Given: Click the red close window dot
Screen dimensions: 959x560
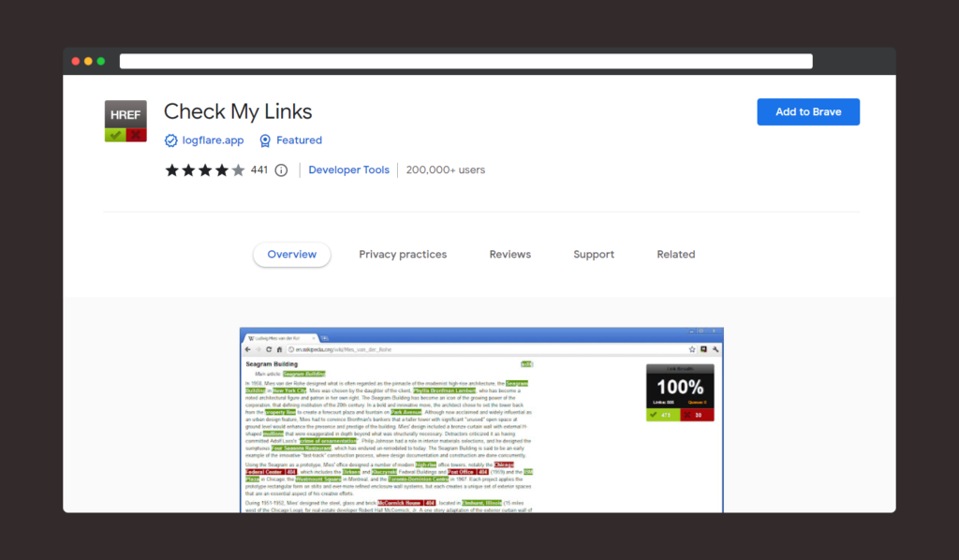Looking at the screenshot, I should click(76, 61).
